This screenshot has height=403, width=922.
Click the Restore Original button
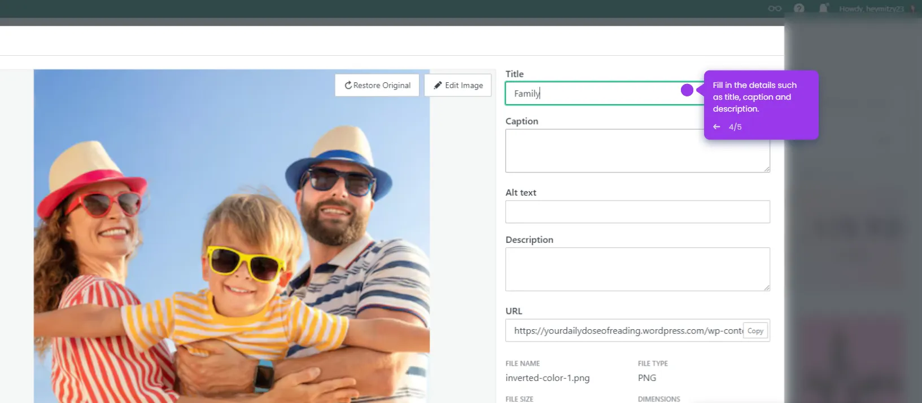click(x=377, y=85)
